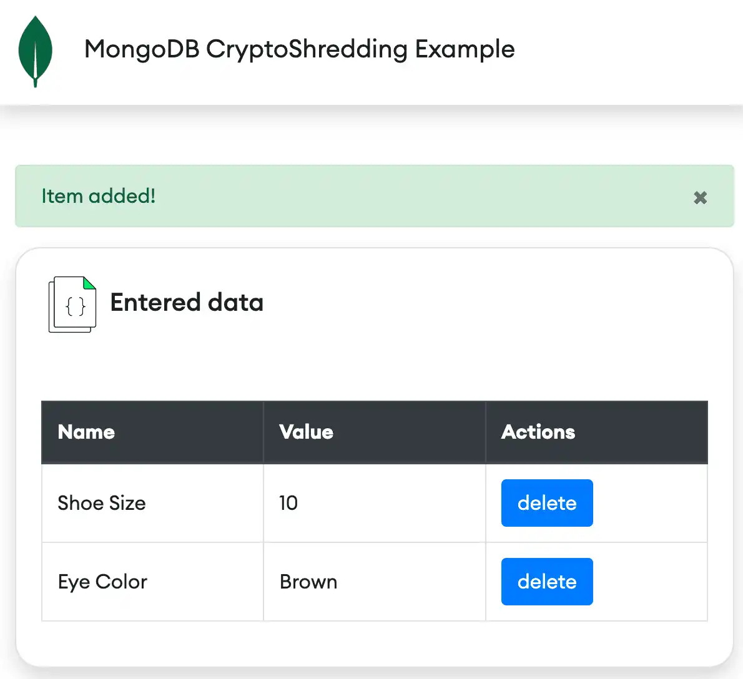Viewport: 743px width, 679px height.
Task: Click the JSON document icon beside Entered data
Action: click(72, 305)
